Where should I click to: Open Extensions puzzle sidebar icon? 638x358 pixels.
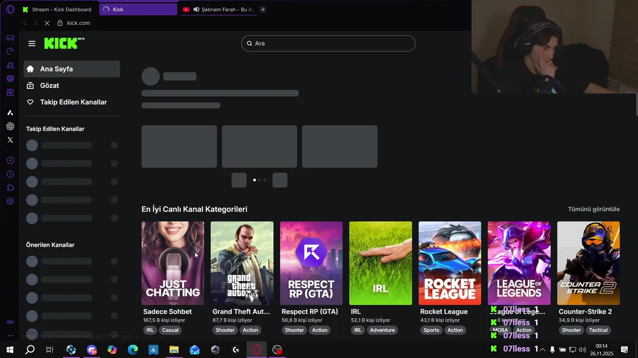pyautogui.click(x=10, y=187)
